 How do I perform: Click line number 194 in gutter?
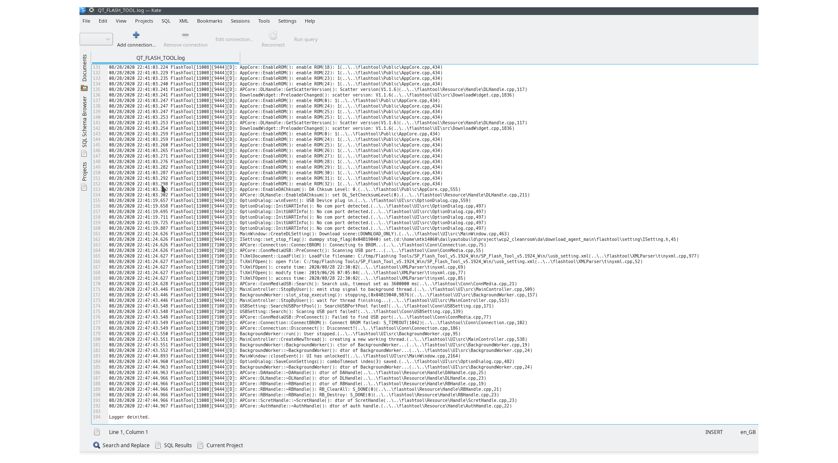coord(97,417)
